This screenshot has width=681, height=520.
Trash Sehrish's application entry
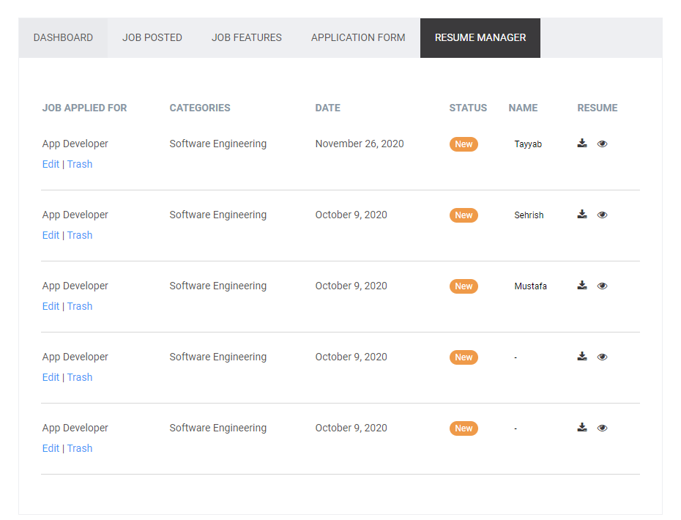coord(80,235)
